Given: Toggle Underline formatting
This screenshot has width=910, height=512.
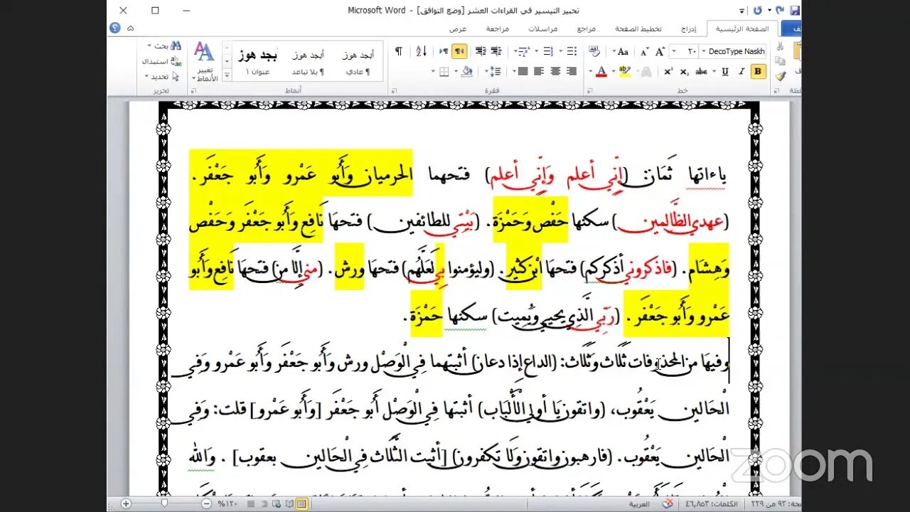Looking at the screenshot, I should [x=724, y=71].
